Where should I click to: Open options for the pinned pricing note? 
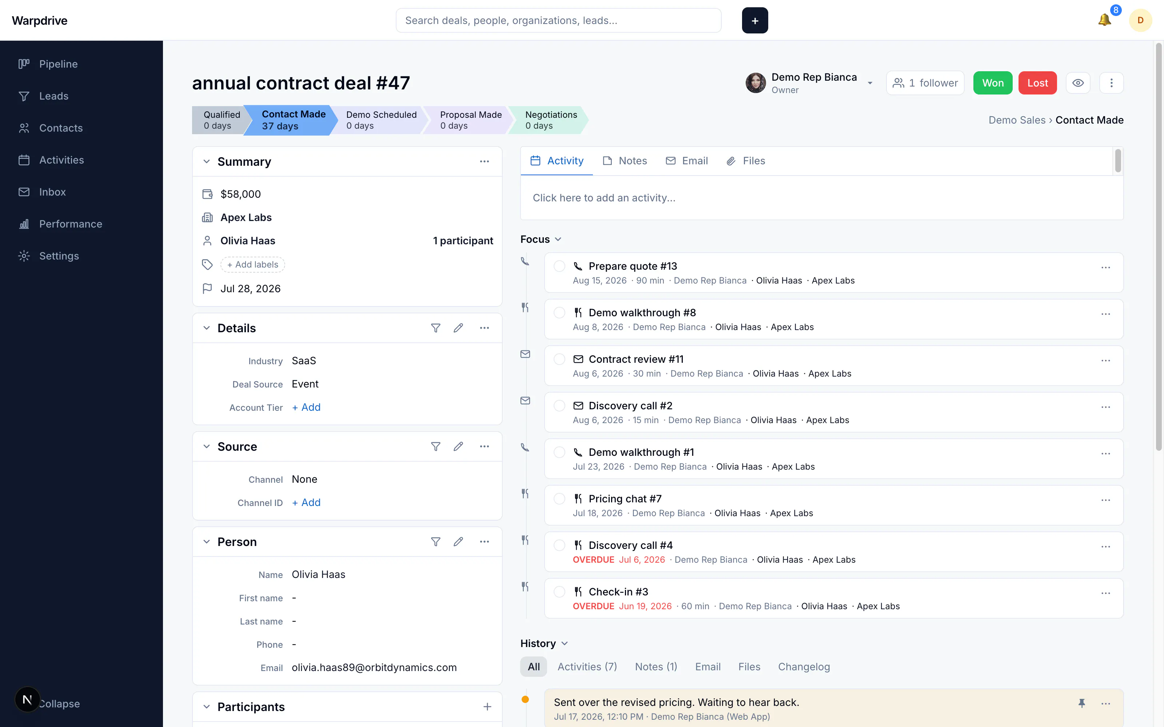point(1106,703)
